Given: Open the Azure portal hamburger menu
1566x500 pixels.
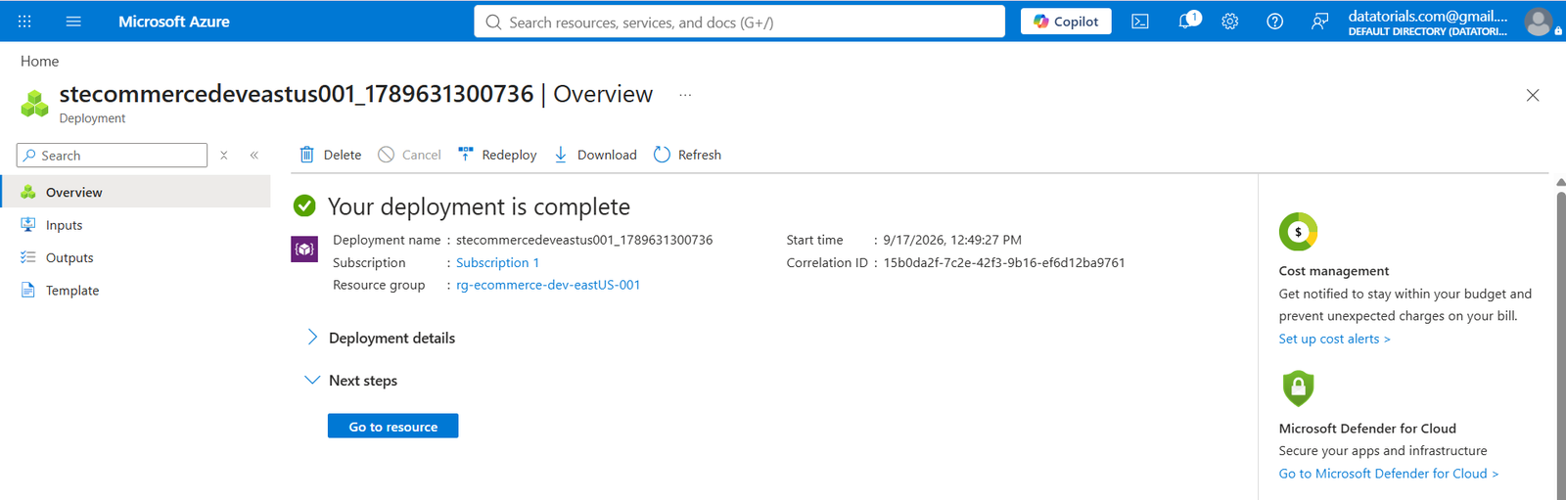Looking at the screenshot, I should 73,22.
